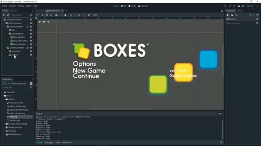Open the Project menu
This screenshot has height=146, width=261.
[x=13, y=6]
